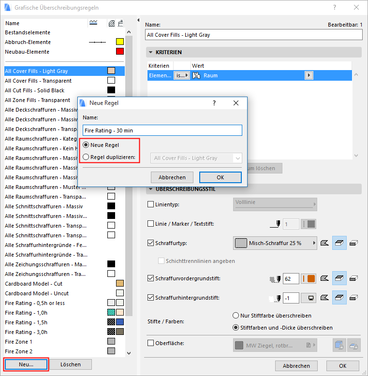Image resolution: width=368 pixels, height=376 pixels.
Task: Select drafting fill icon for Schraffurhintergrundstift
Action: point(353,298)
